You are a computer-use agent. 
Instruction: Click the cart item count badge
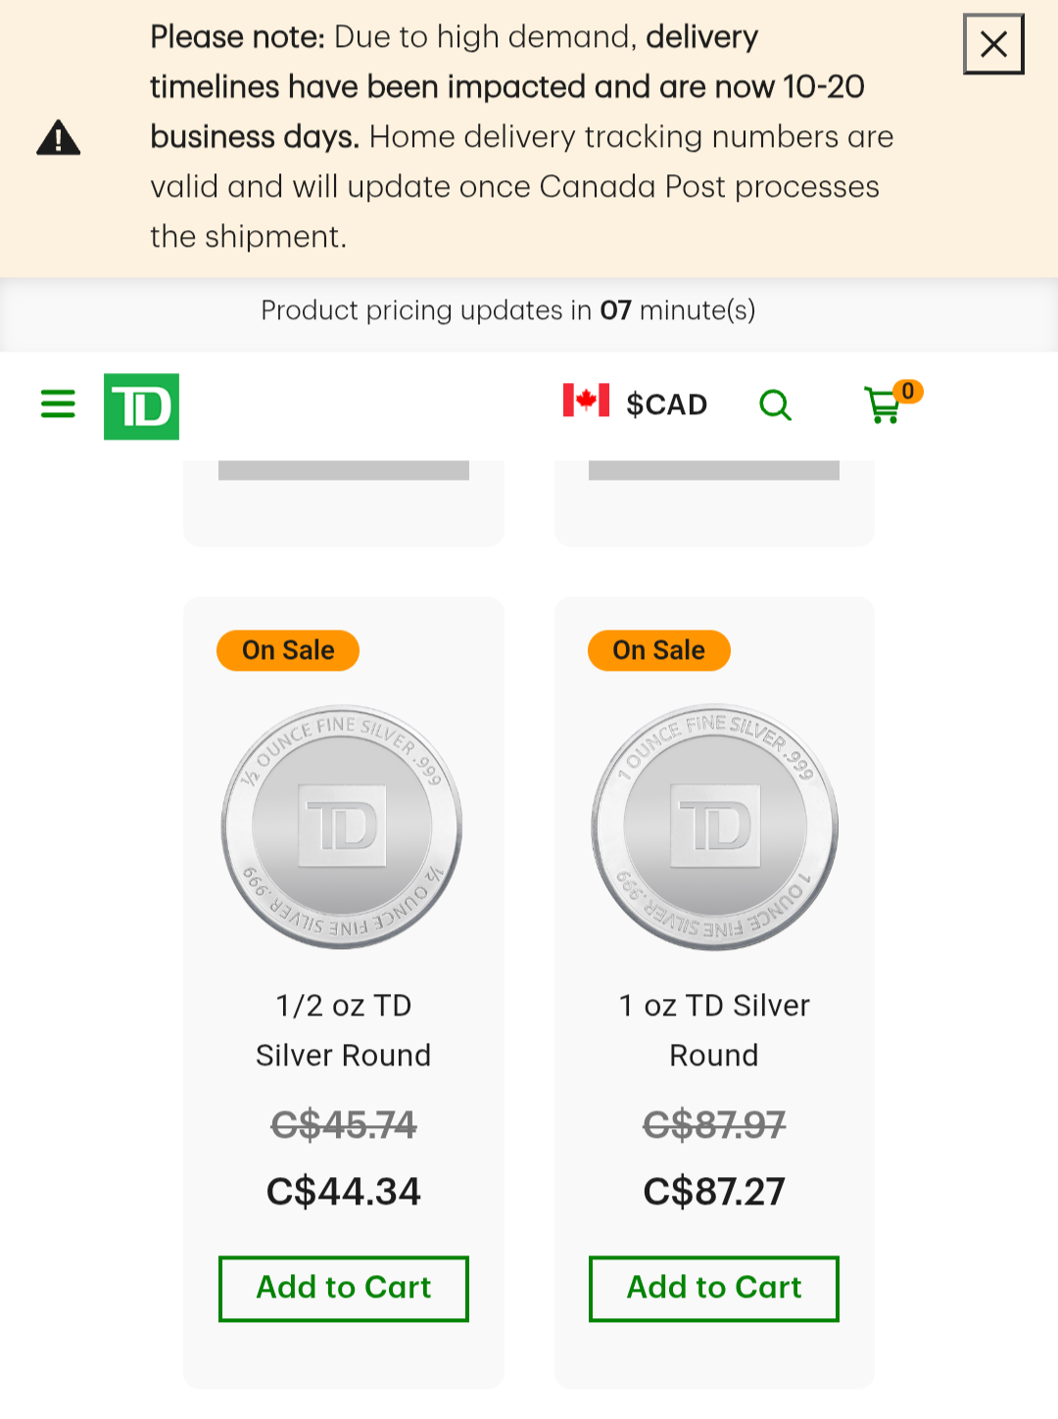click(x=908, y=392)
